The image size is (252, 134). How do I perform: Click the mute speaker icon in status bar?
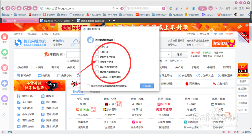pyautogui.click(x=224, y=132)
